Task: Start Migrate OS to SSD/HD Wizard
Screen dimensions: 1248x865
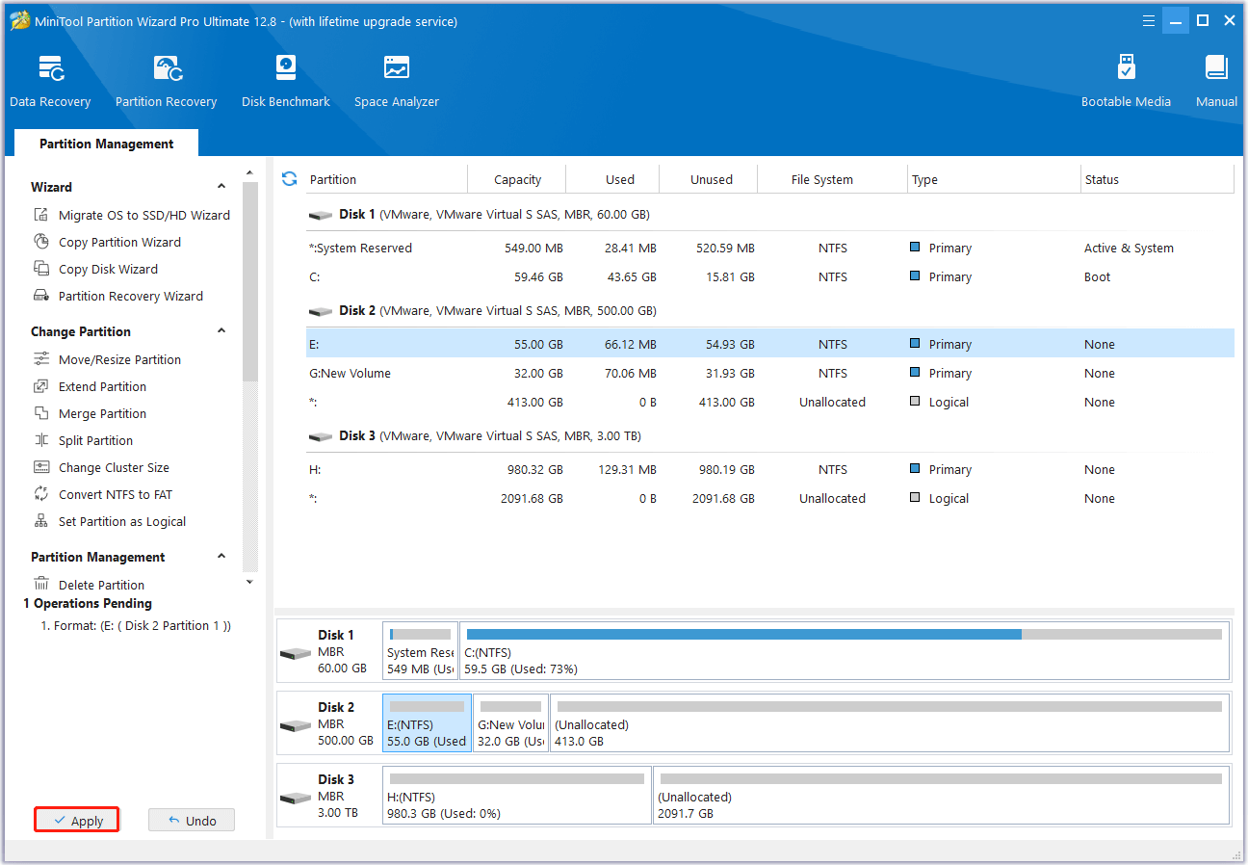Action: point(132,215)
